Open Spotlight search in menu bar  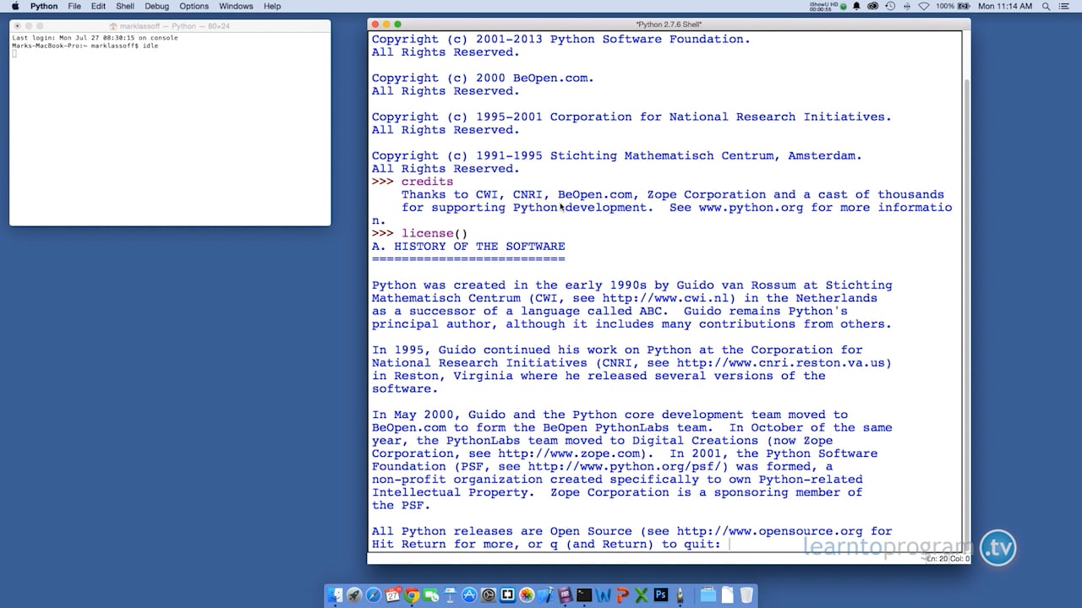click(x=1046, y=6)
